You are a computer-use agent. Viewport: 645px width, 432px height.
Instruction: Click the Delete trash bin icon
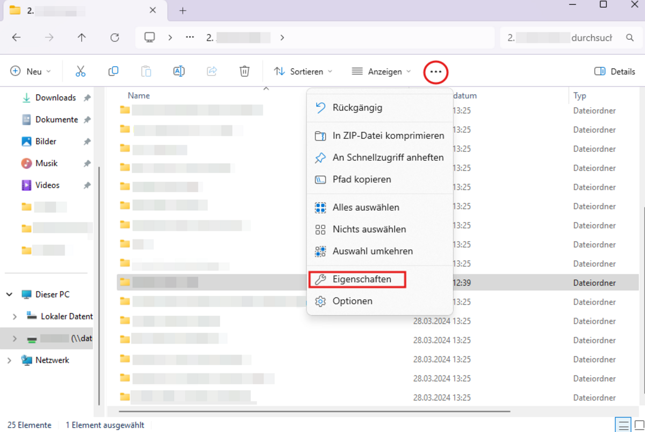click(245, 72)
